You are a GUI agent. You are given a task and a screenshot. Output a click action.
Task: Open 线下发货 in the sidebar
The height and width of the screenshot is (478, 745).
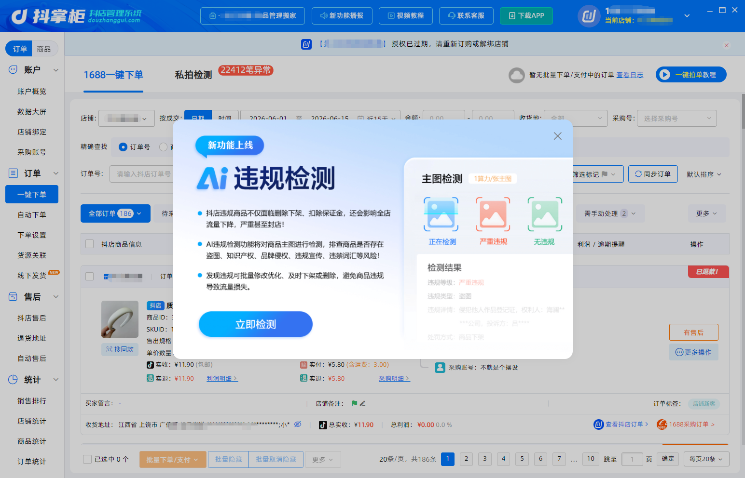[x=32, y=276]
